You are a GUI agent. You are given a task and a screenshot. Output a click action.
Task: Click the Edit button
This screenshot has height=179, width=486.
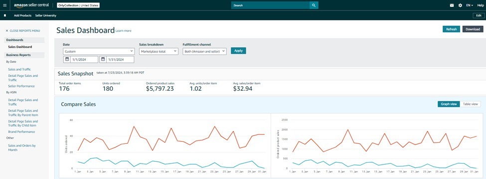pos(479,15)
